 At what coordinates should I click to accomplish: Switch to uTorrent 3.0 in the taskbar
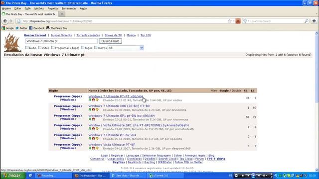coord(165,176)
